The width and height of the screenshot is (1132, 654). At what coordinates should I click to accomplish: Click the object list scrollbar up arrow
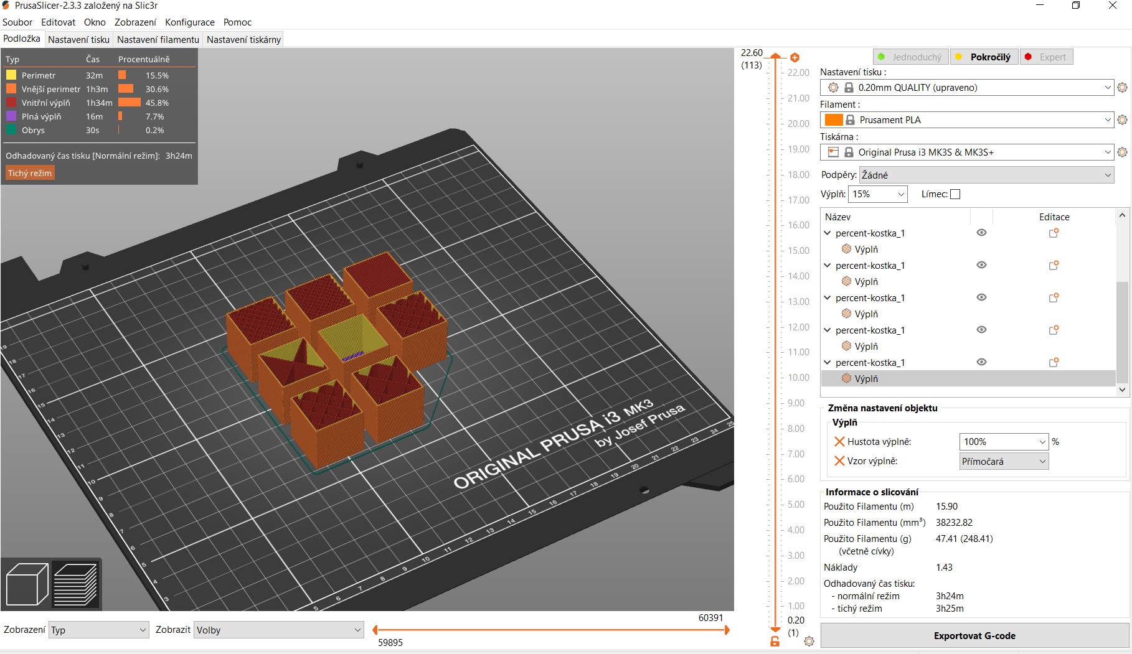coord(1122,215)
